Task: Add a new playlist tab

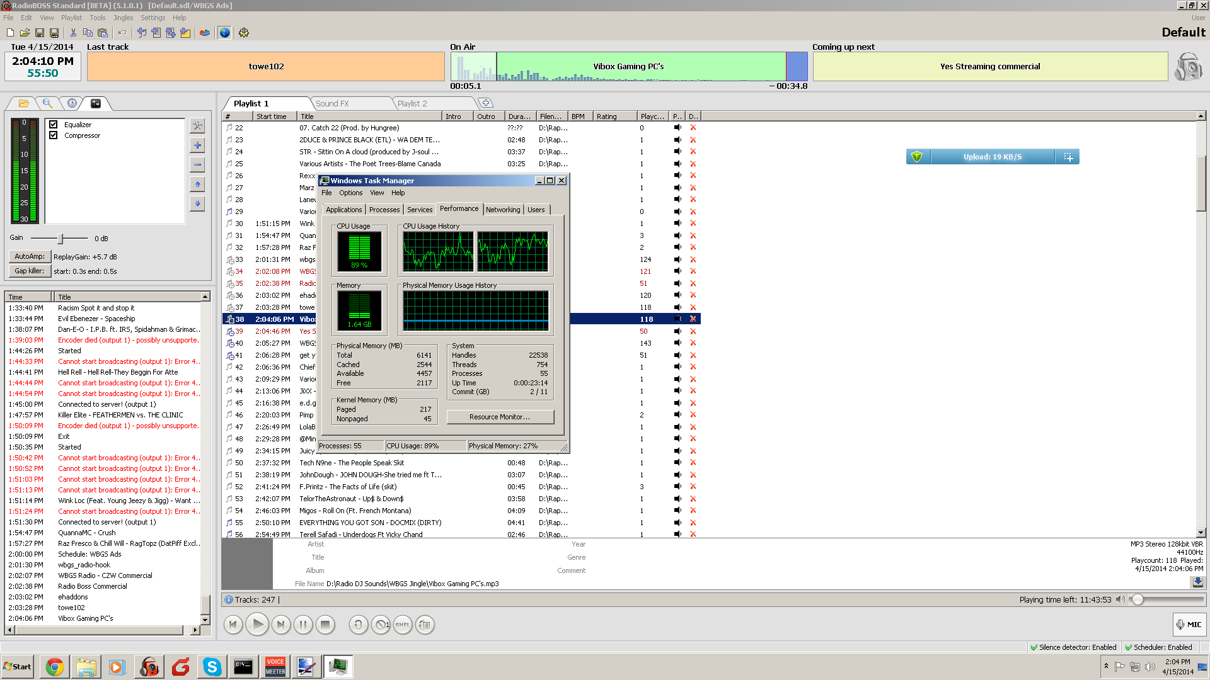Action: click(x=485, y=103)
